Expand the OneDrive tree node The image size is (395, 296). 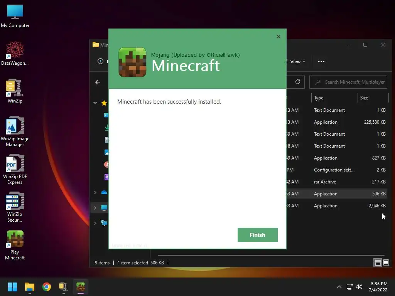[95, 193]
